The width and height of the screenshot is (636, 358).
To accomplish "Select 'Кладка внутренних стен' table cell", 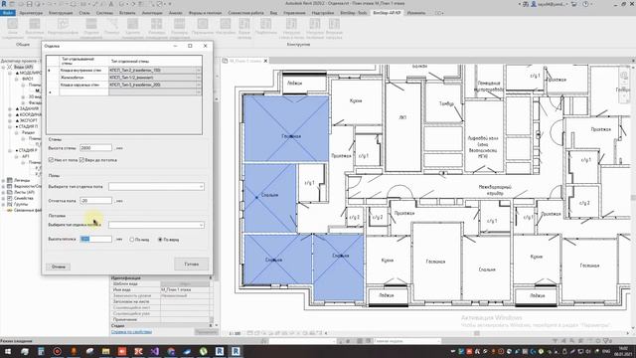I will click(x=83, y=71).
